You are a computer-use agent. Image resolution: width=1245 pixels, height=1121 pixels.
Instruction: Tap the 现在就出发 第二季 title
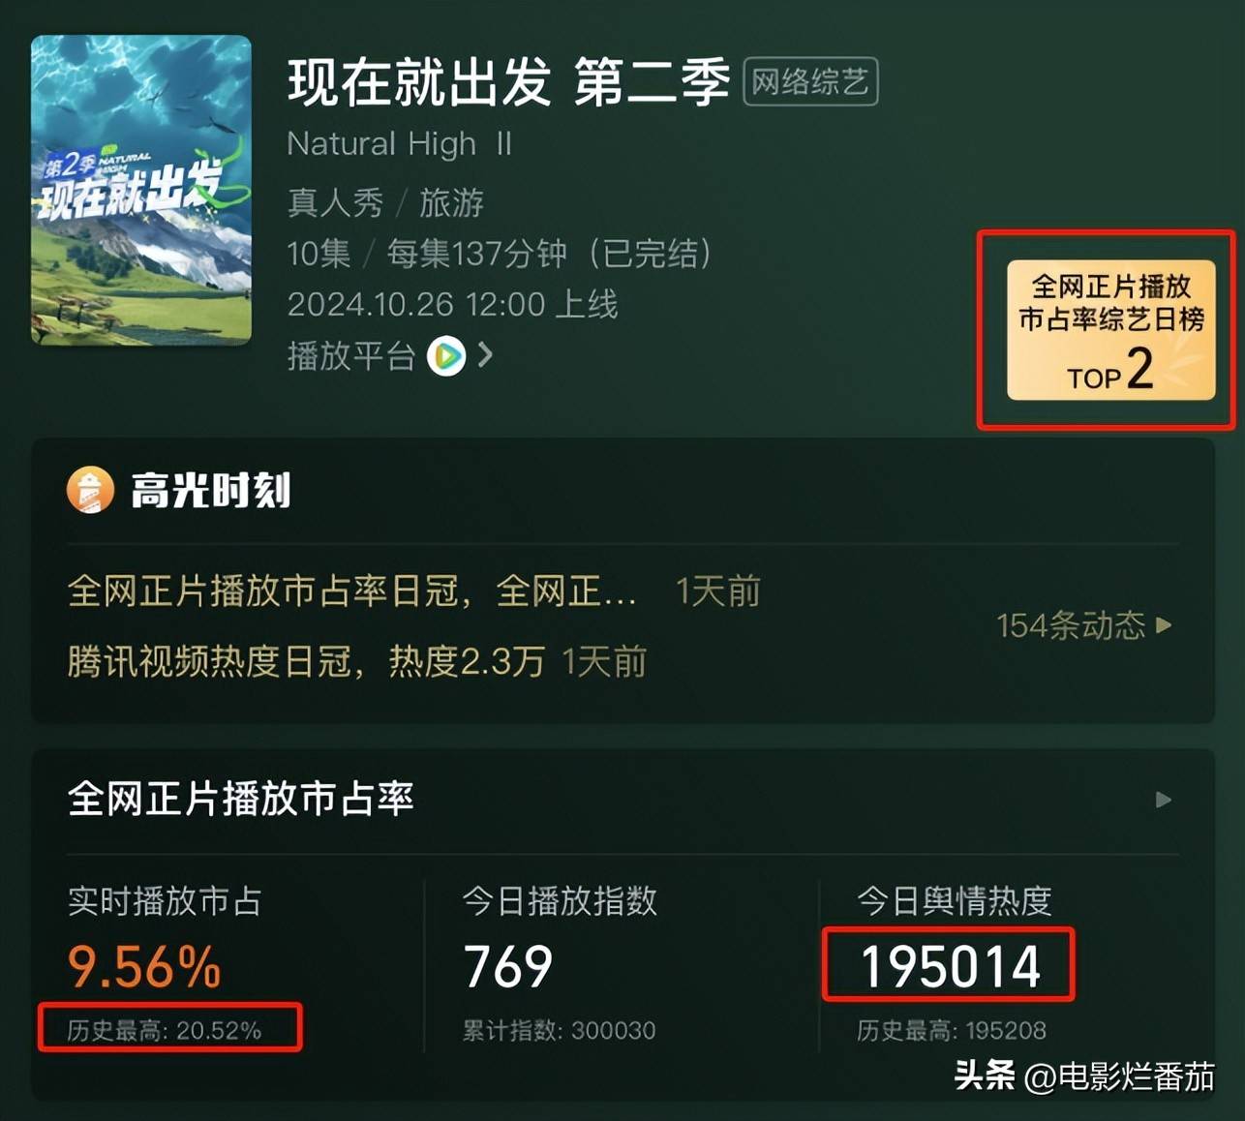click(x=508, y=81)
